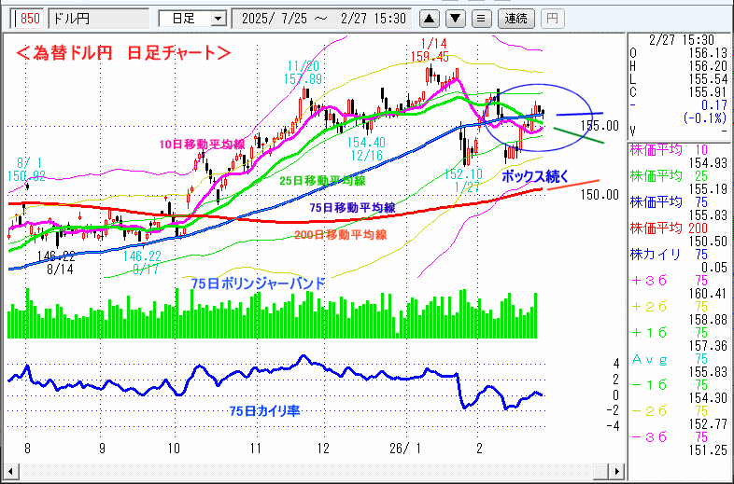Open the list menu icon button

(479, 18)
